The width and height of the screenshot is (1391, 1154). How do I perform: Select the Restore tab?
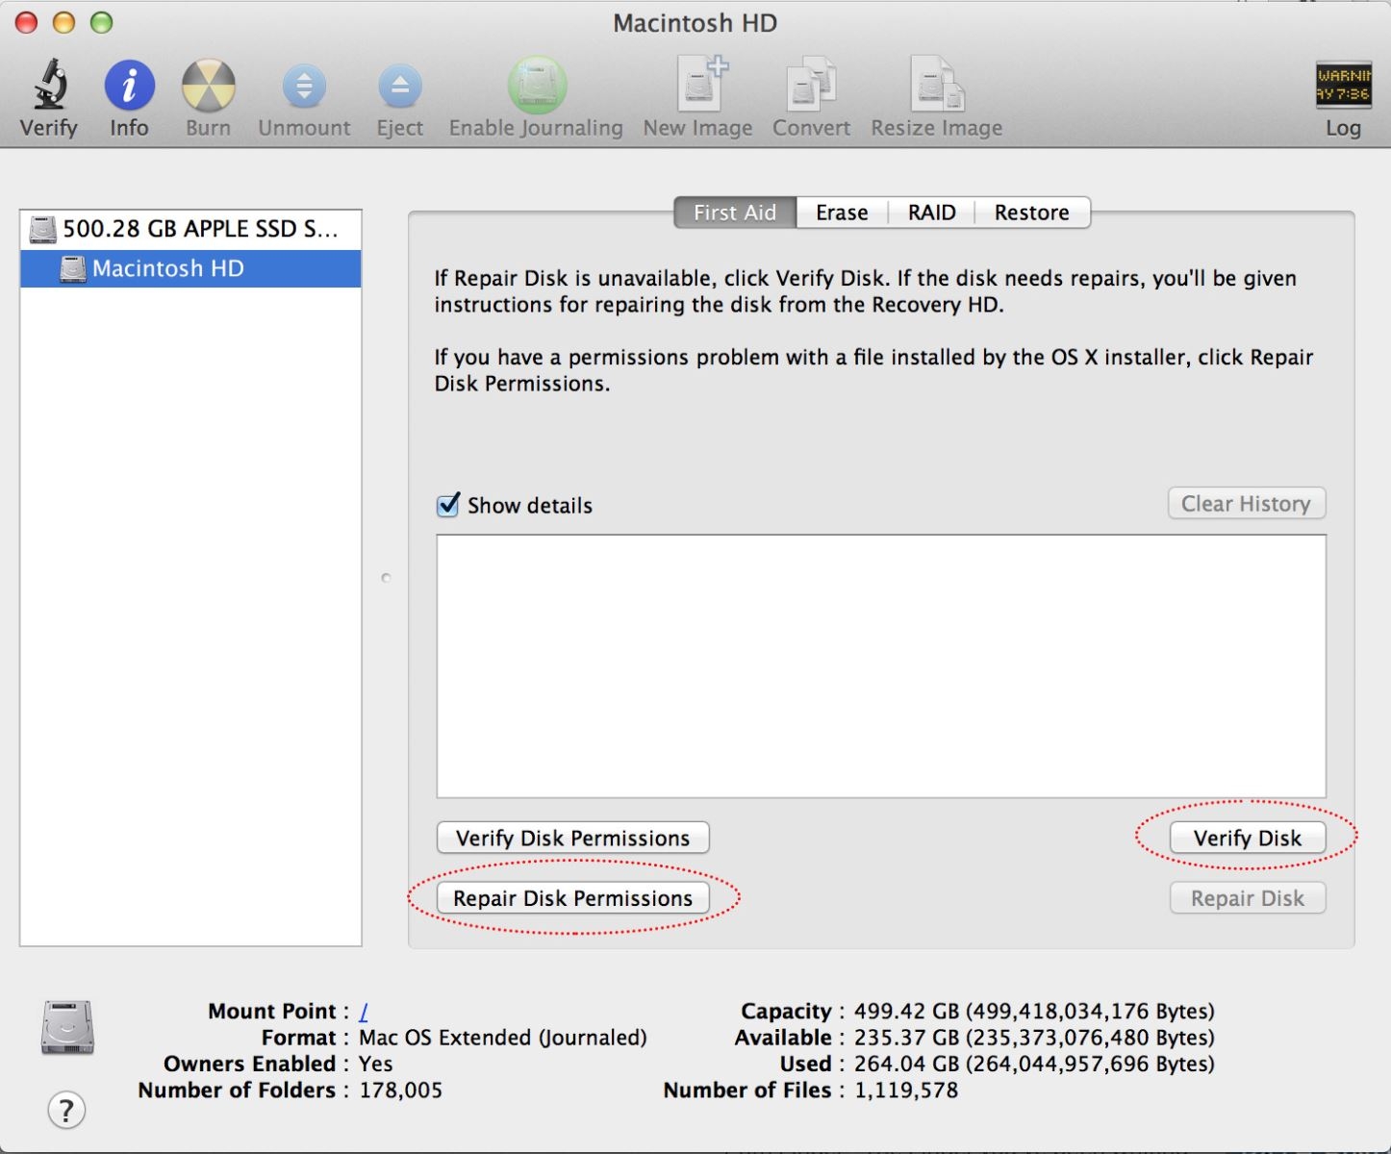(x=1031, y=213)
